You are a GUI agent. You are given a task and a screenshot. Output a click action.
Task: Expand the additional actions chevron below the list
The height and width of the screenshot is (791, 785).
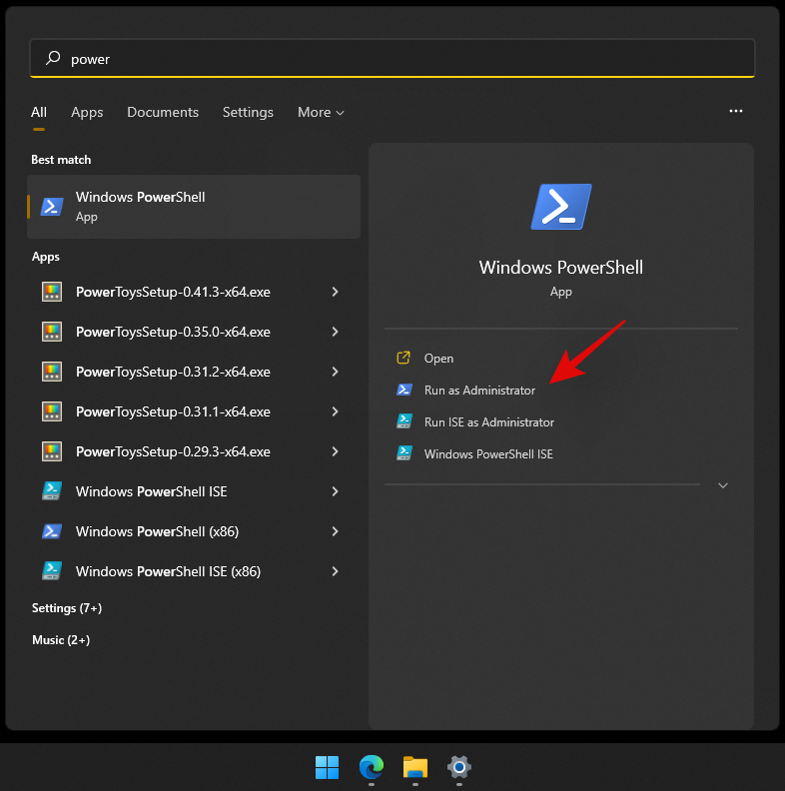[x=723, y=485]
